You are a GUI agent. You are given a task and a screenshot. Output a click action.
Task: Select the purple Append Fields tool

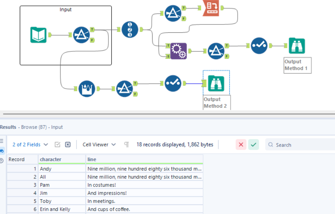(178, 51)
